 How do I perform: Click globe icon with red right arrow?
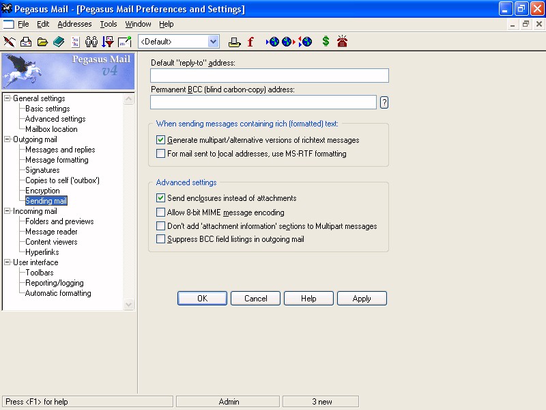(288, 42)
